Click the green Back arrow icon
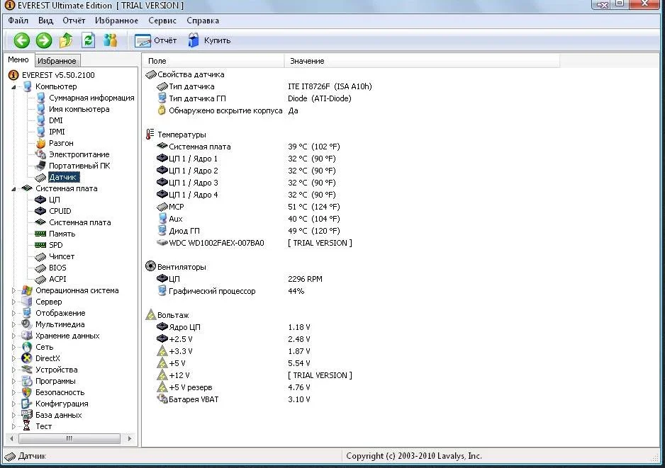This screenshot has height=468, width=665. click(x=22, y=40)
